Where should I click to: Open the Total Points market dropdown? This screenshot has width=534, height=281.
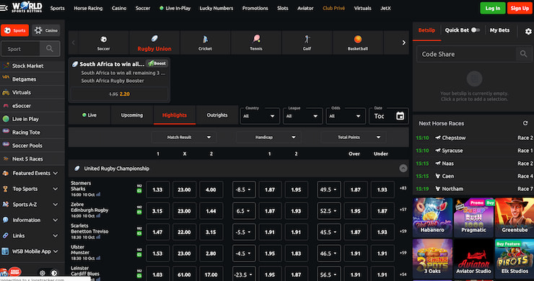point(354,137)
